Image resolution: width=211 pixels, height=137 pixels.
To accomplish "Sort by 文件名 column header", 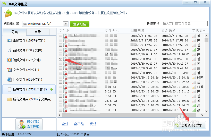I will (x=64, y=31).
